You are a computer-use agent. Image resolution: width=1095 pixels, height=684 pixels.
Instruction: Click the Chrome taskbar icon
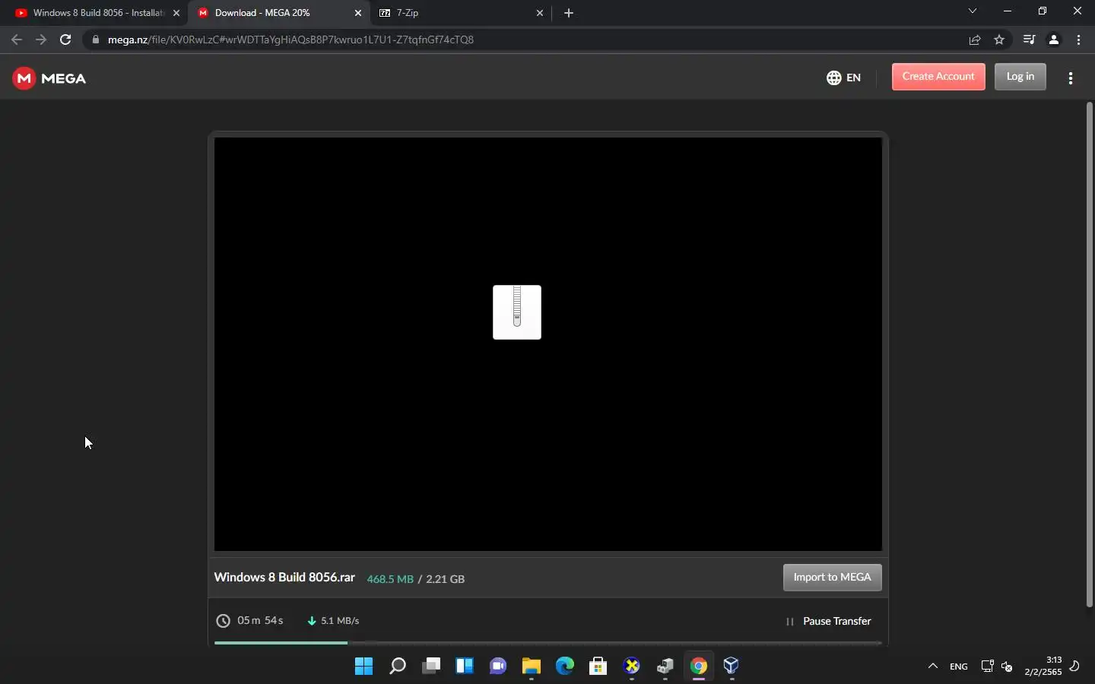(x=699, y=667)
